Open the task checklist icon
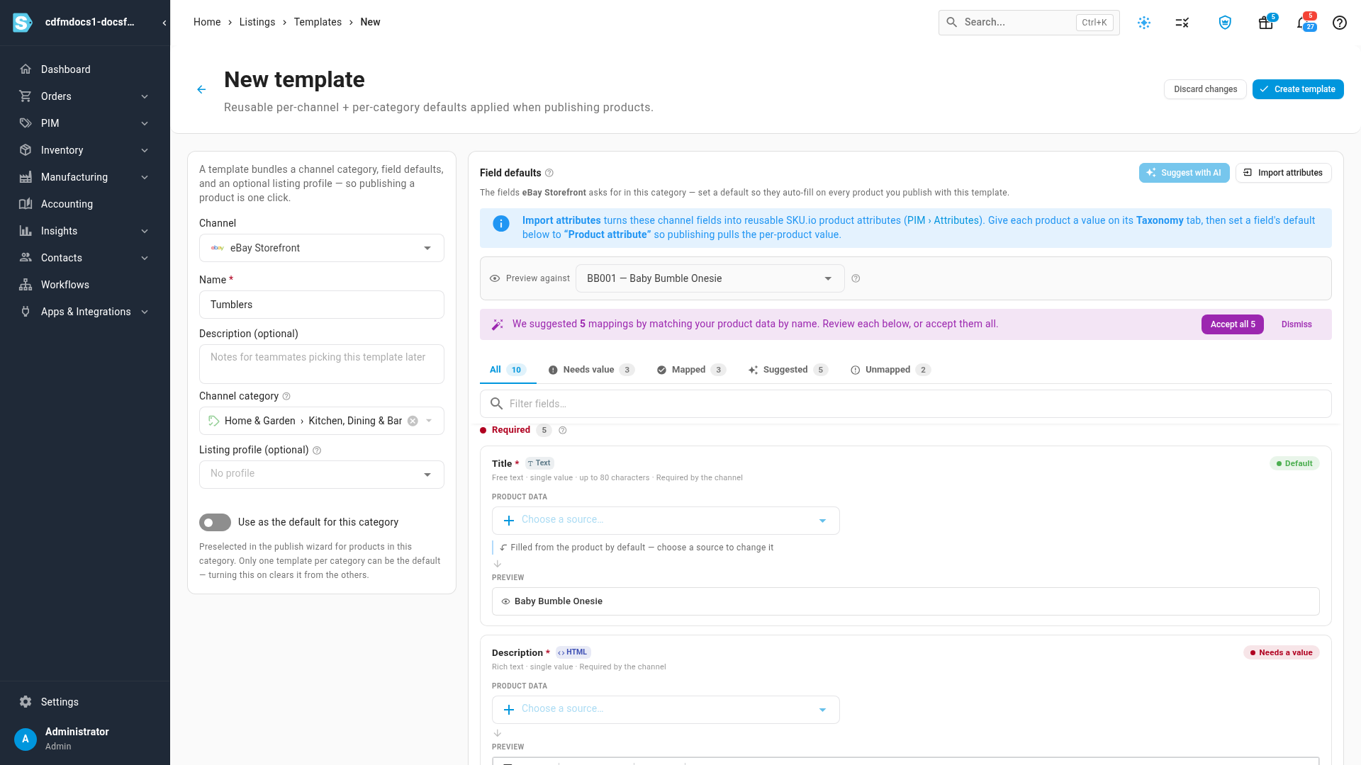Viewport: 1361px width, 765px height. point(1182,23)
